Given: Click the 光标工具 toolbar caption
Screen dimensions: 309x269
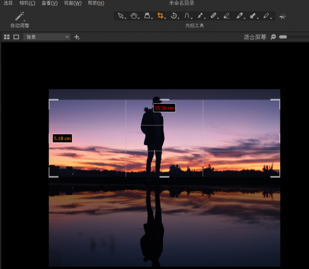Looking at the screenshot, I should (x=194, y=25).
